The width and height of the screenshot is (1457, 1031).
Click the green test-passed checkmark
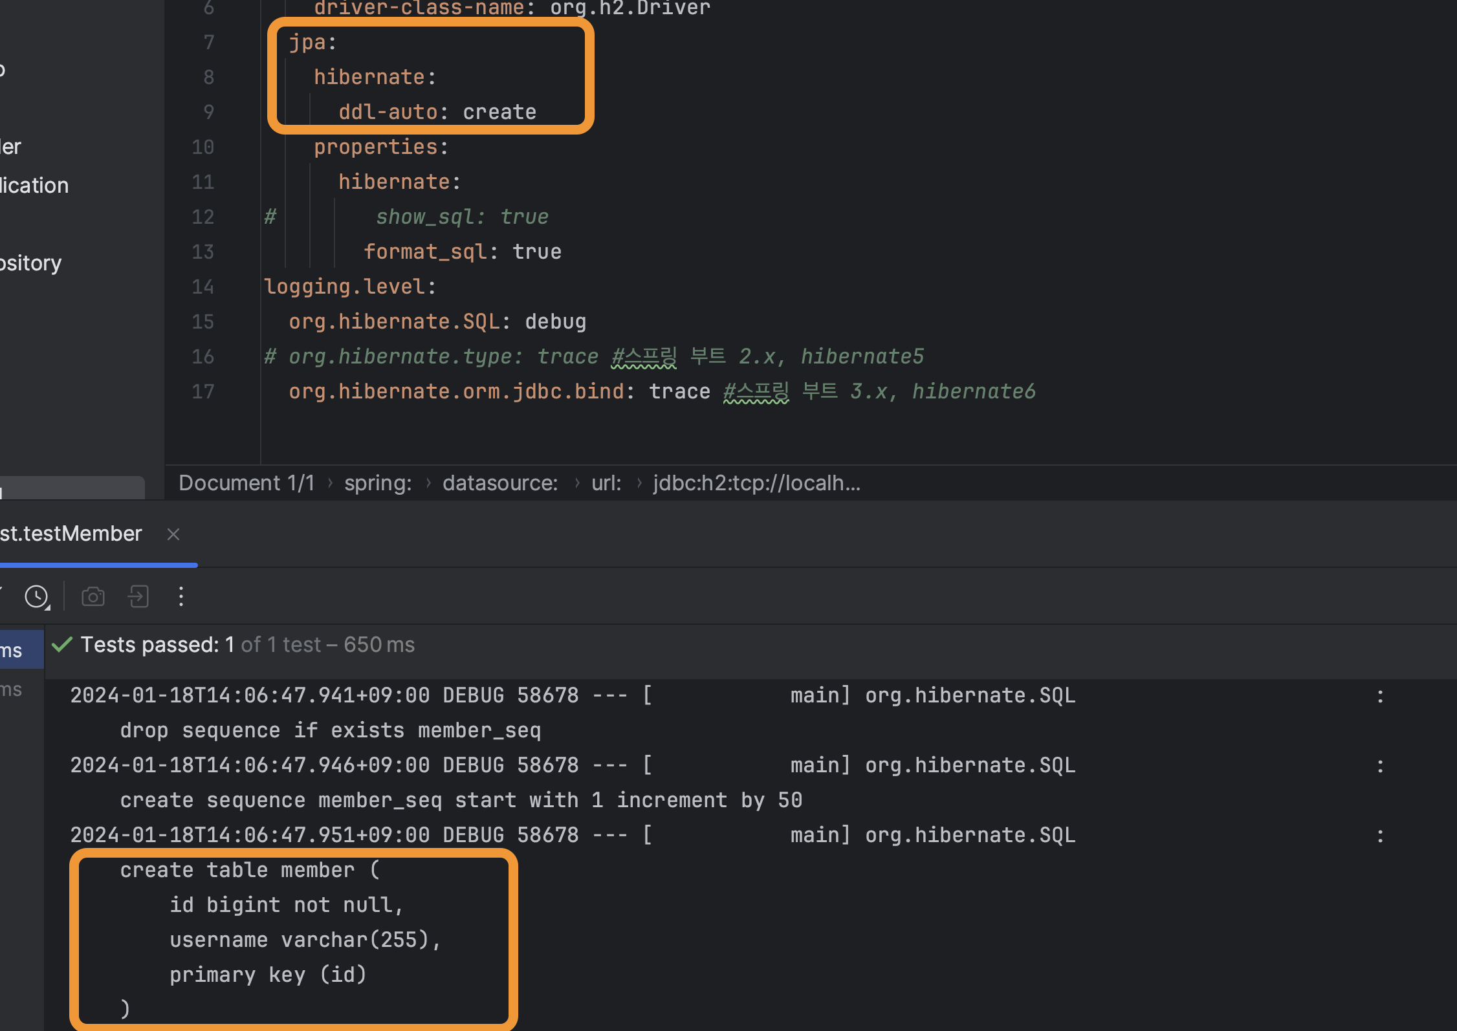pyautogui.click(x=62, y=645)
